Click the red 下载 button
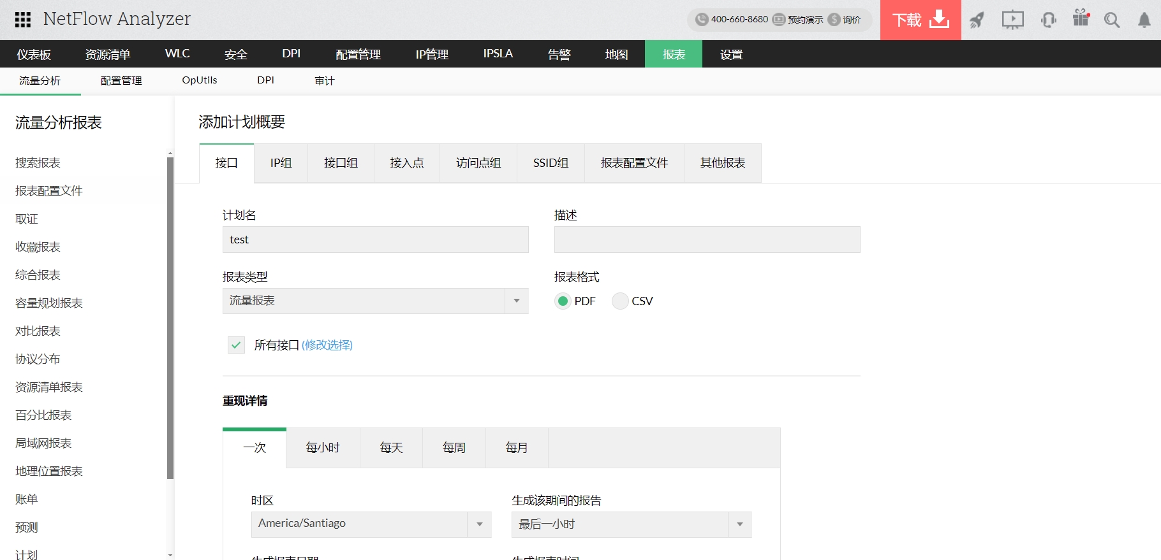This screenshot has height=560, width=1161. click(x=921, y=20)
